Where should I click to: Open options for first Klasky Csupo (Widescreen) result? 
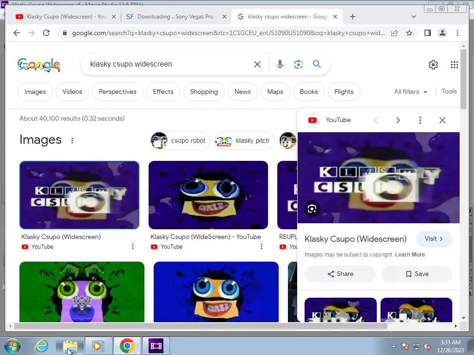coord(133,247)
